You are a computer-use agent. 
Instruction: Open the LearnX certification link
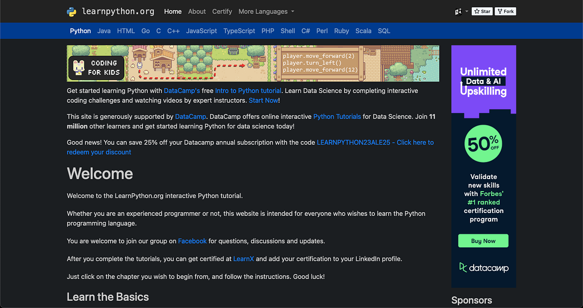point(243,259)
